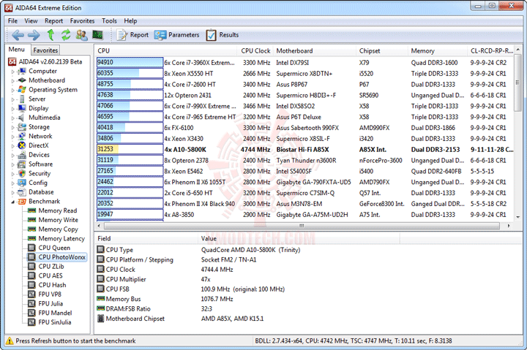The width and height of the screenshot is (527, 350).
Task: Open benchmark Parameters
Action: pyautogui.click(x=177, y=35)
